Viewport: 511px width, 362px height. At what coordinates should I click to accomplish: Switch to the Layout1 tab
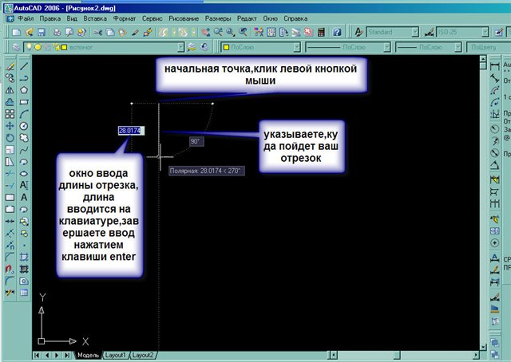pos(115,354)
